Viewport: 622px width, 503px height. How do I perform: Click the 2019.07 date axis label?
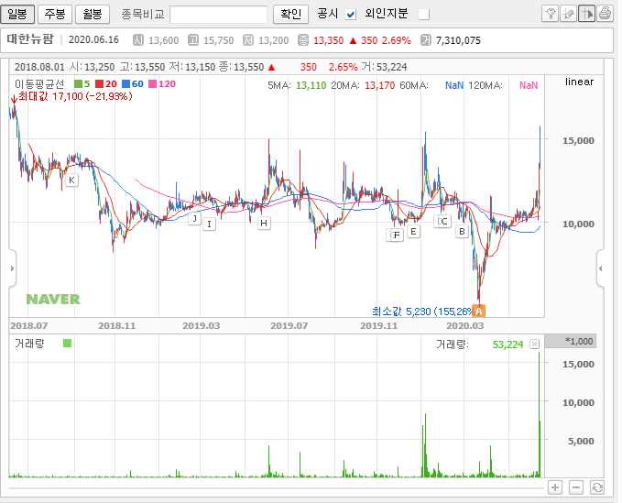(x=289, y=325)
